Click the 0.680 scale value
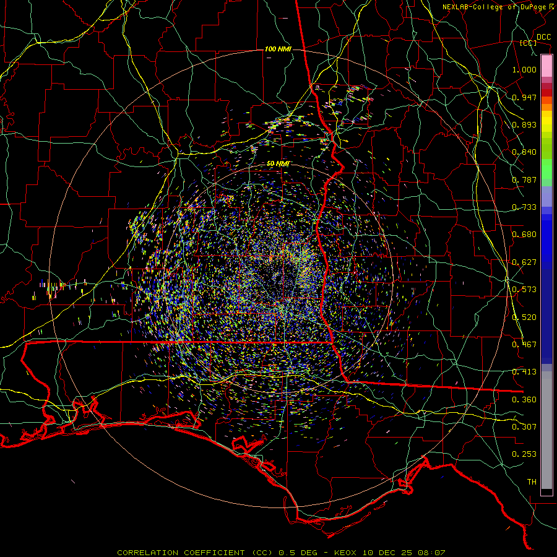The width and height of the screenshot is (557, 557). tap(524, 235)
